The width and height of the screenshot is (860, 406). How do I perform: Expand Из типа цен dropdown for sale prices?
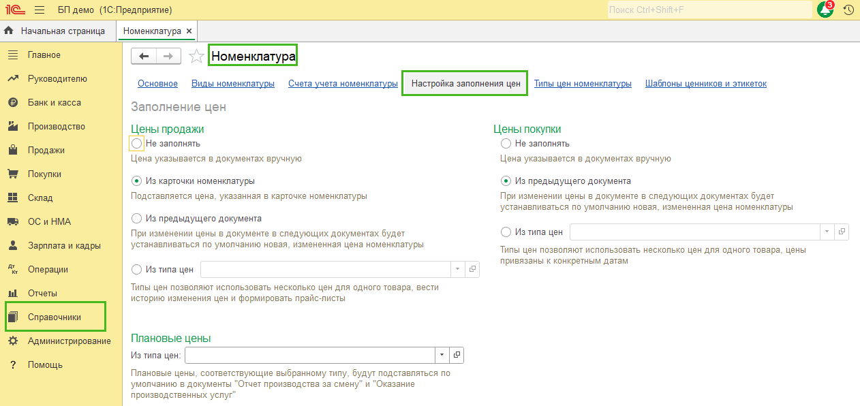coord(457,270)
